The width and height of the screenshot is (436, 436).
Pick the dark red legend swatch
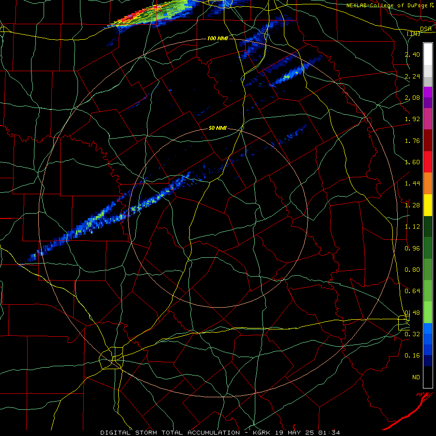click(428, 140)
